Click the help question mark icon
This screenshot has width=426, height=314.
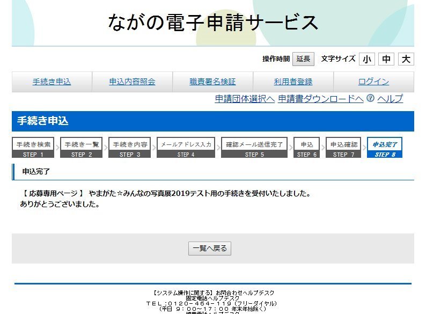click(x=370, y=98)
